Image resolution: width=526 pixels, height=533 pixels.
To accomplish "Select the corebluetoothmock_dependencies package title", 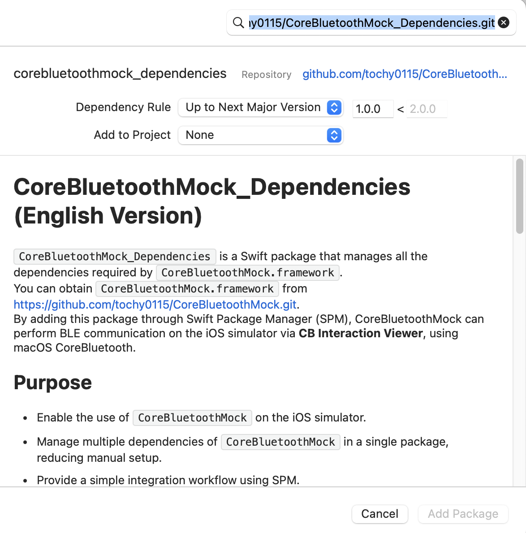I will point(120,73).
